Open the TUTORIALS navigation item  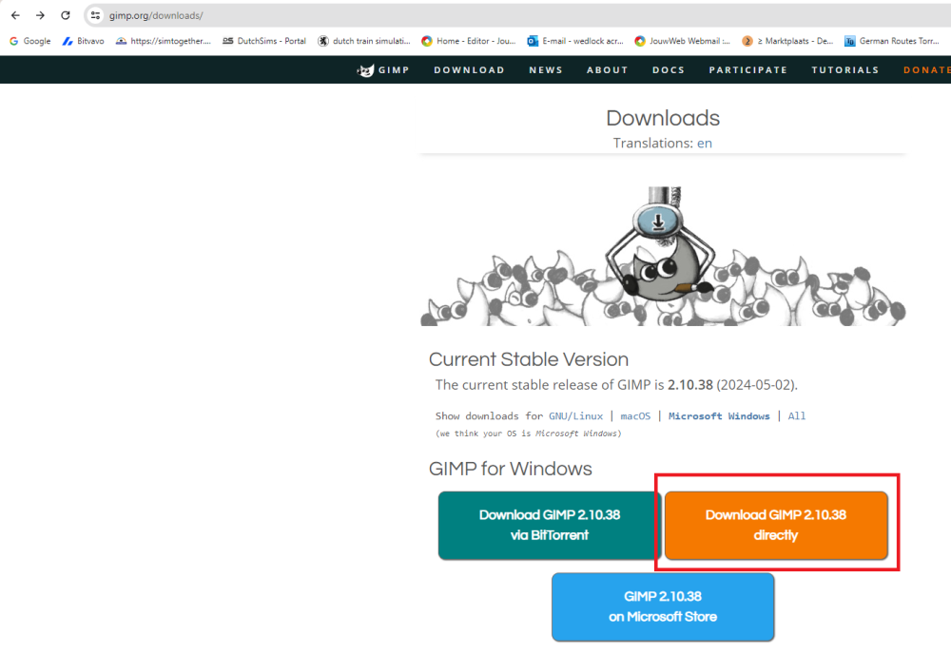[844, 70]
